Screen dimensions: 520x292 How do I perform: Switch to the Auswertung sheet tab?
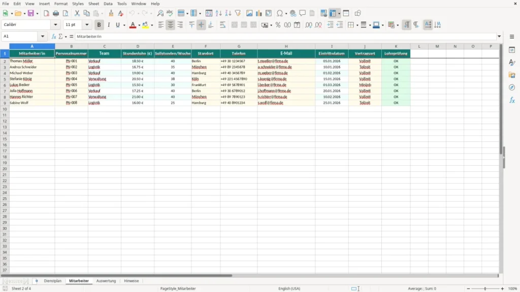106,281
